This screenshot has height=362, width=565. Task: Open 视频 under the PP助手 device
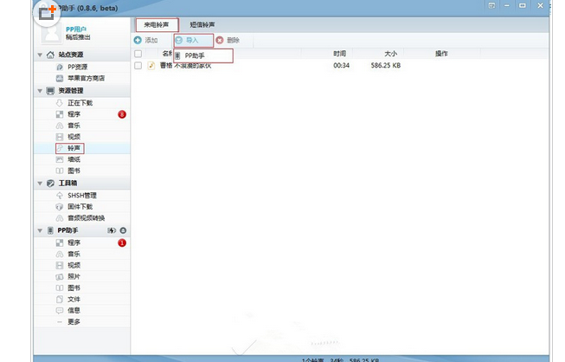point(74,265)
